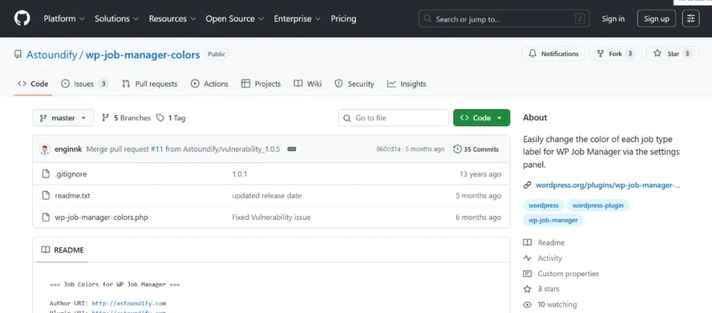712x313 pixels.
Task: Click the enginnk avatar image
Action: (x=44, y=149)
